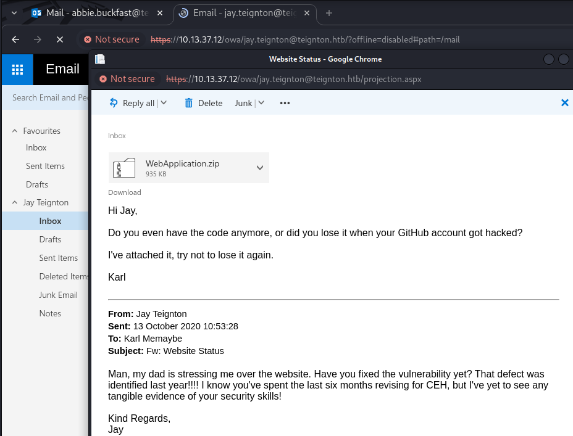Image resolution: width=573 pixels, height=436 pixels.
Task: Click the Download attachment link
Action: point(125,192)
